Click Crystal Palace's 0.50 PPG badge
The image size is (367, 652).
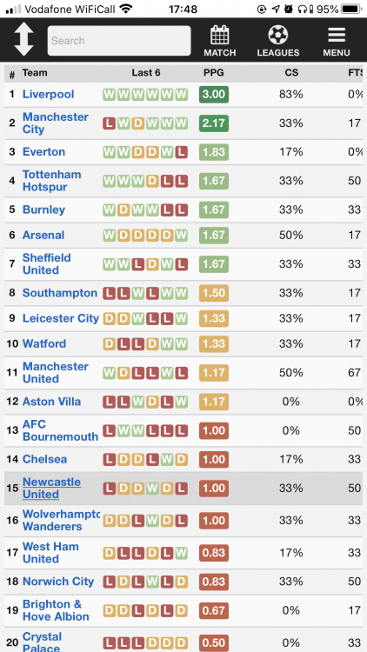pos(214,642)
